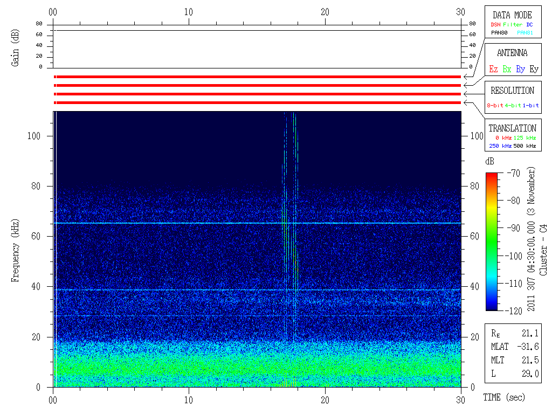Click the cyan PAN81 label
This screenshot has height=414, width=552.
(525, 33)
